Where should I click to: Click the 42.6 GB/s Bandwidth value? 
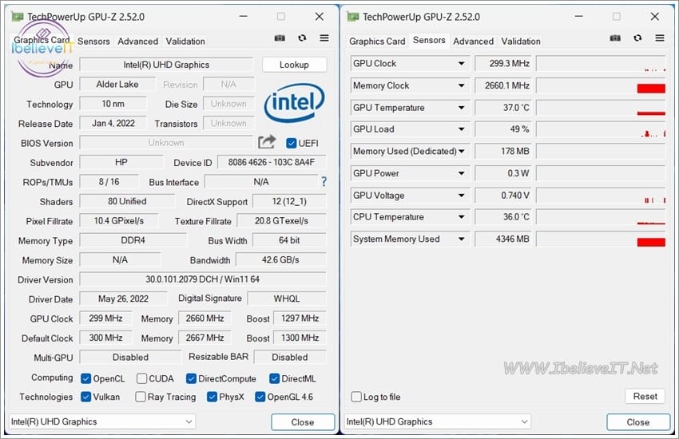pyautogui.click(x=280, y=260)
